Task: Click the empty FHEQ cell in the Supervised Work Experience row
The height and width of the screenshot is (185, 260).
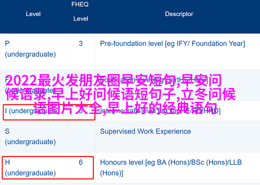Action: (x=81, y=136)
